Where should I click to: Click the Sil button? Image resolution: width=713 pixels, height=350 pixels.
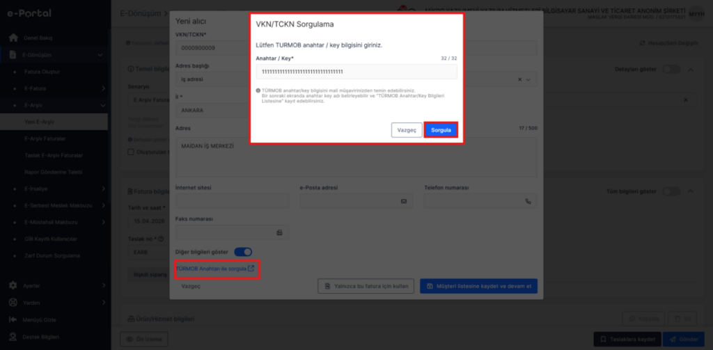point(682,319)
